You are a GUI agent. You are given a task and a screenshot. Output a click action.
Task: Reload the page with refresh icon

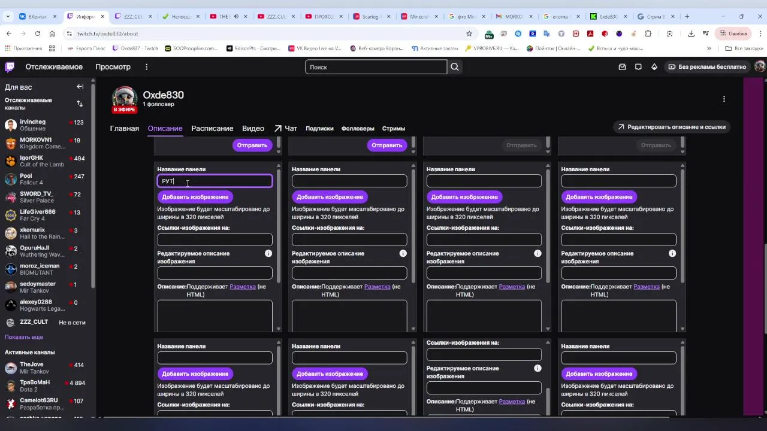pyautogui.click(x=38, y=34)
